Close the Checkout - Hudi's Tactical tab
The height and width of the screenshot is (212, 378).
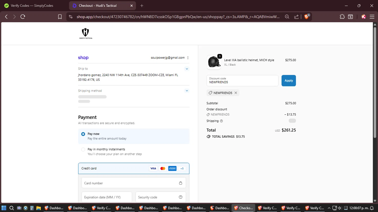point(132,6)
